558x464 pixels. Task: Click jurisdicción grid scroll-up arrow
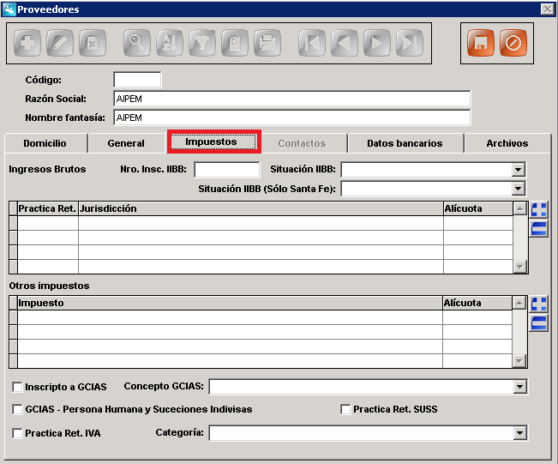tap(520, 208)
